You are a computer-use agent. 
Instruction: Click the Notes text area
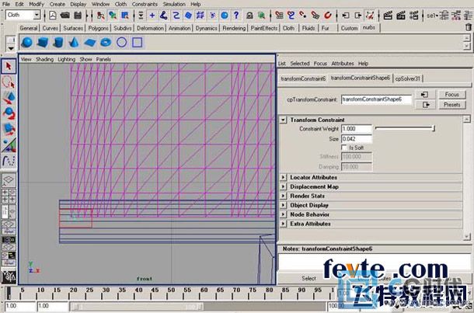pos(375,263)
